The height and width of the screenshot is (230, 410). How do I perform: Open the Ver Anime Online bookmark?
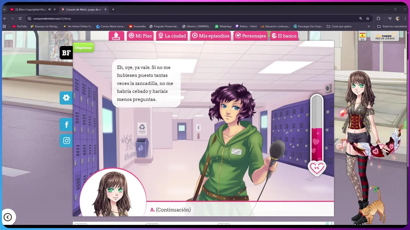tap(78, 27)
